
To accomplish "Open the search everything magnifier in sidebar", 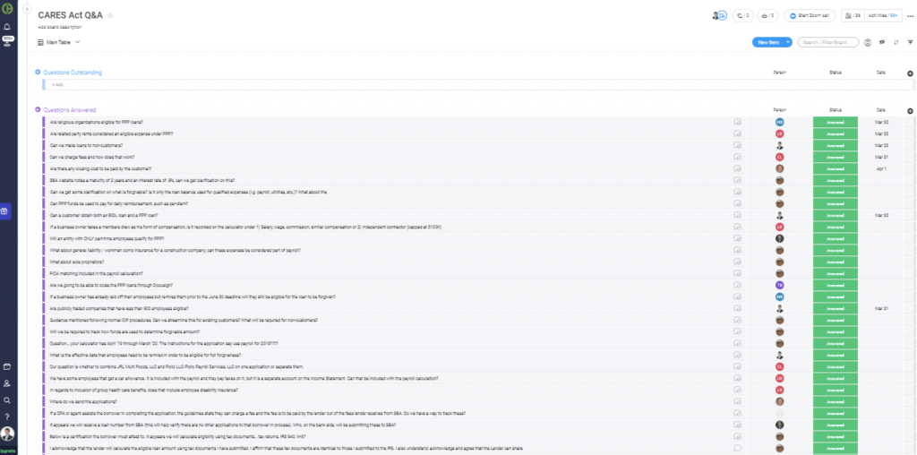I will (x=7, y=400).
